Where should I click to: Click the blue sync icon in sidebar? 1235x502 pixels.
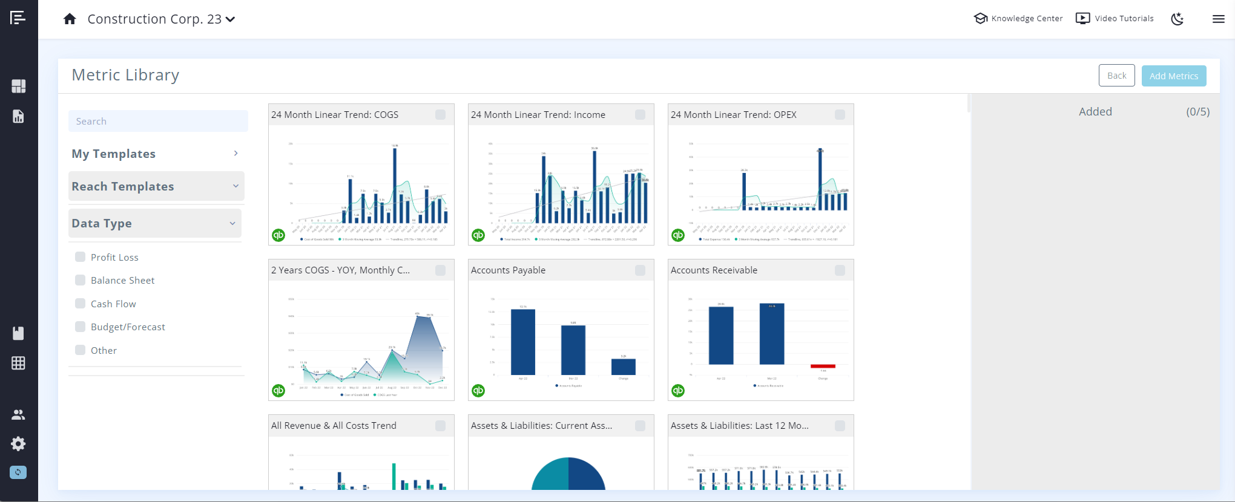(18, 472)
